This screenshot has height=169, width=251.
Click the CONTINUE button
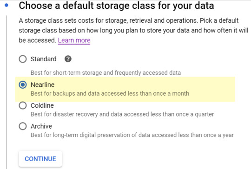pyautogui.click(x=40, y=159)
